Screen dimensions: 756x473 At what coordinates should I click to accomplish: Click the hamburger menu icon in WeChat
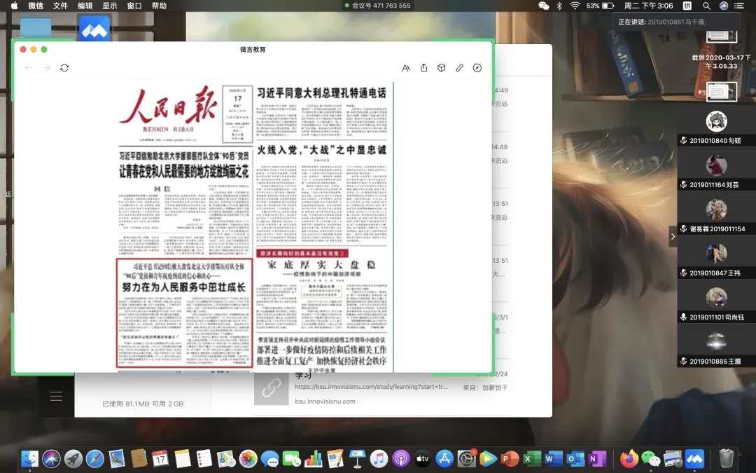point(56,397)
